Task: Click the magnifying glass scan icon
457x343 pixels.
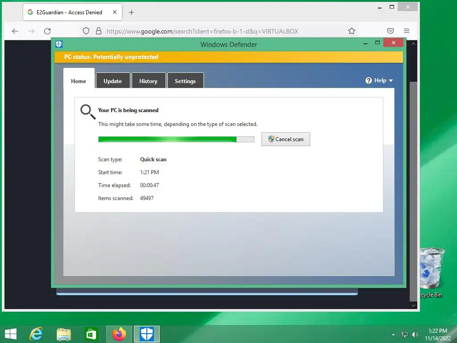Action: point(88,112)
